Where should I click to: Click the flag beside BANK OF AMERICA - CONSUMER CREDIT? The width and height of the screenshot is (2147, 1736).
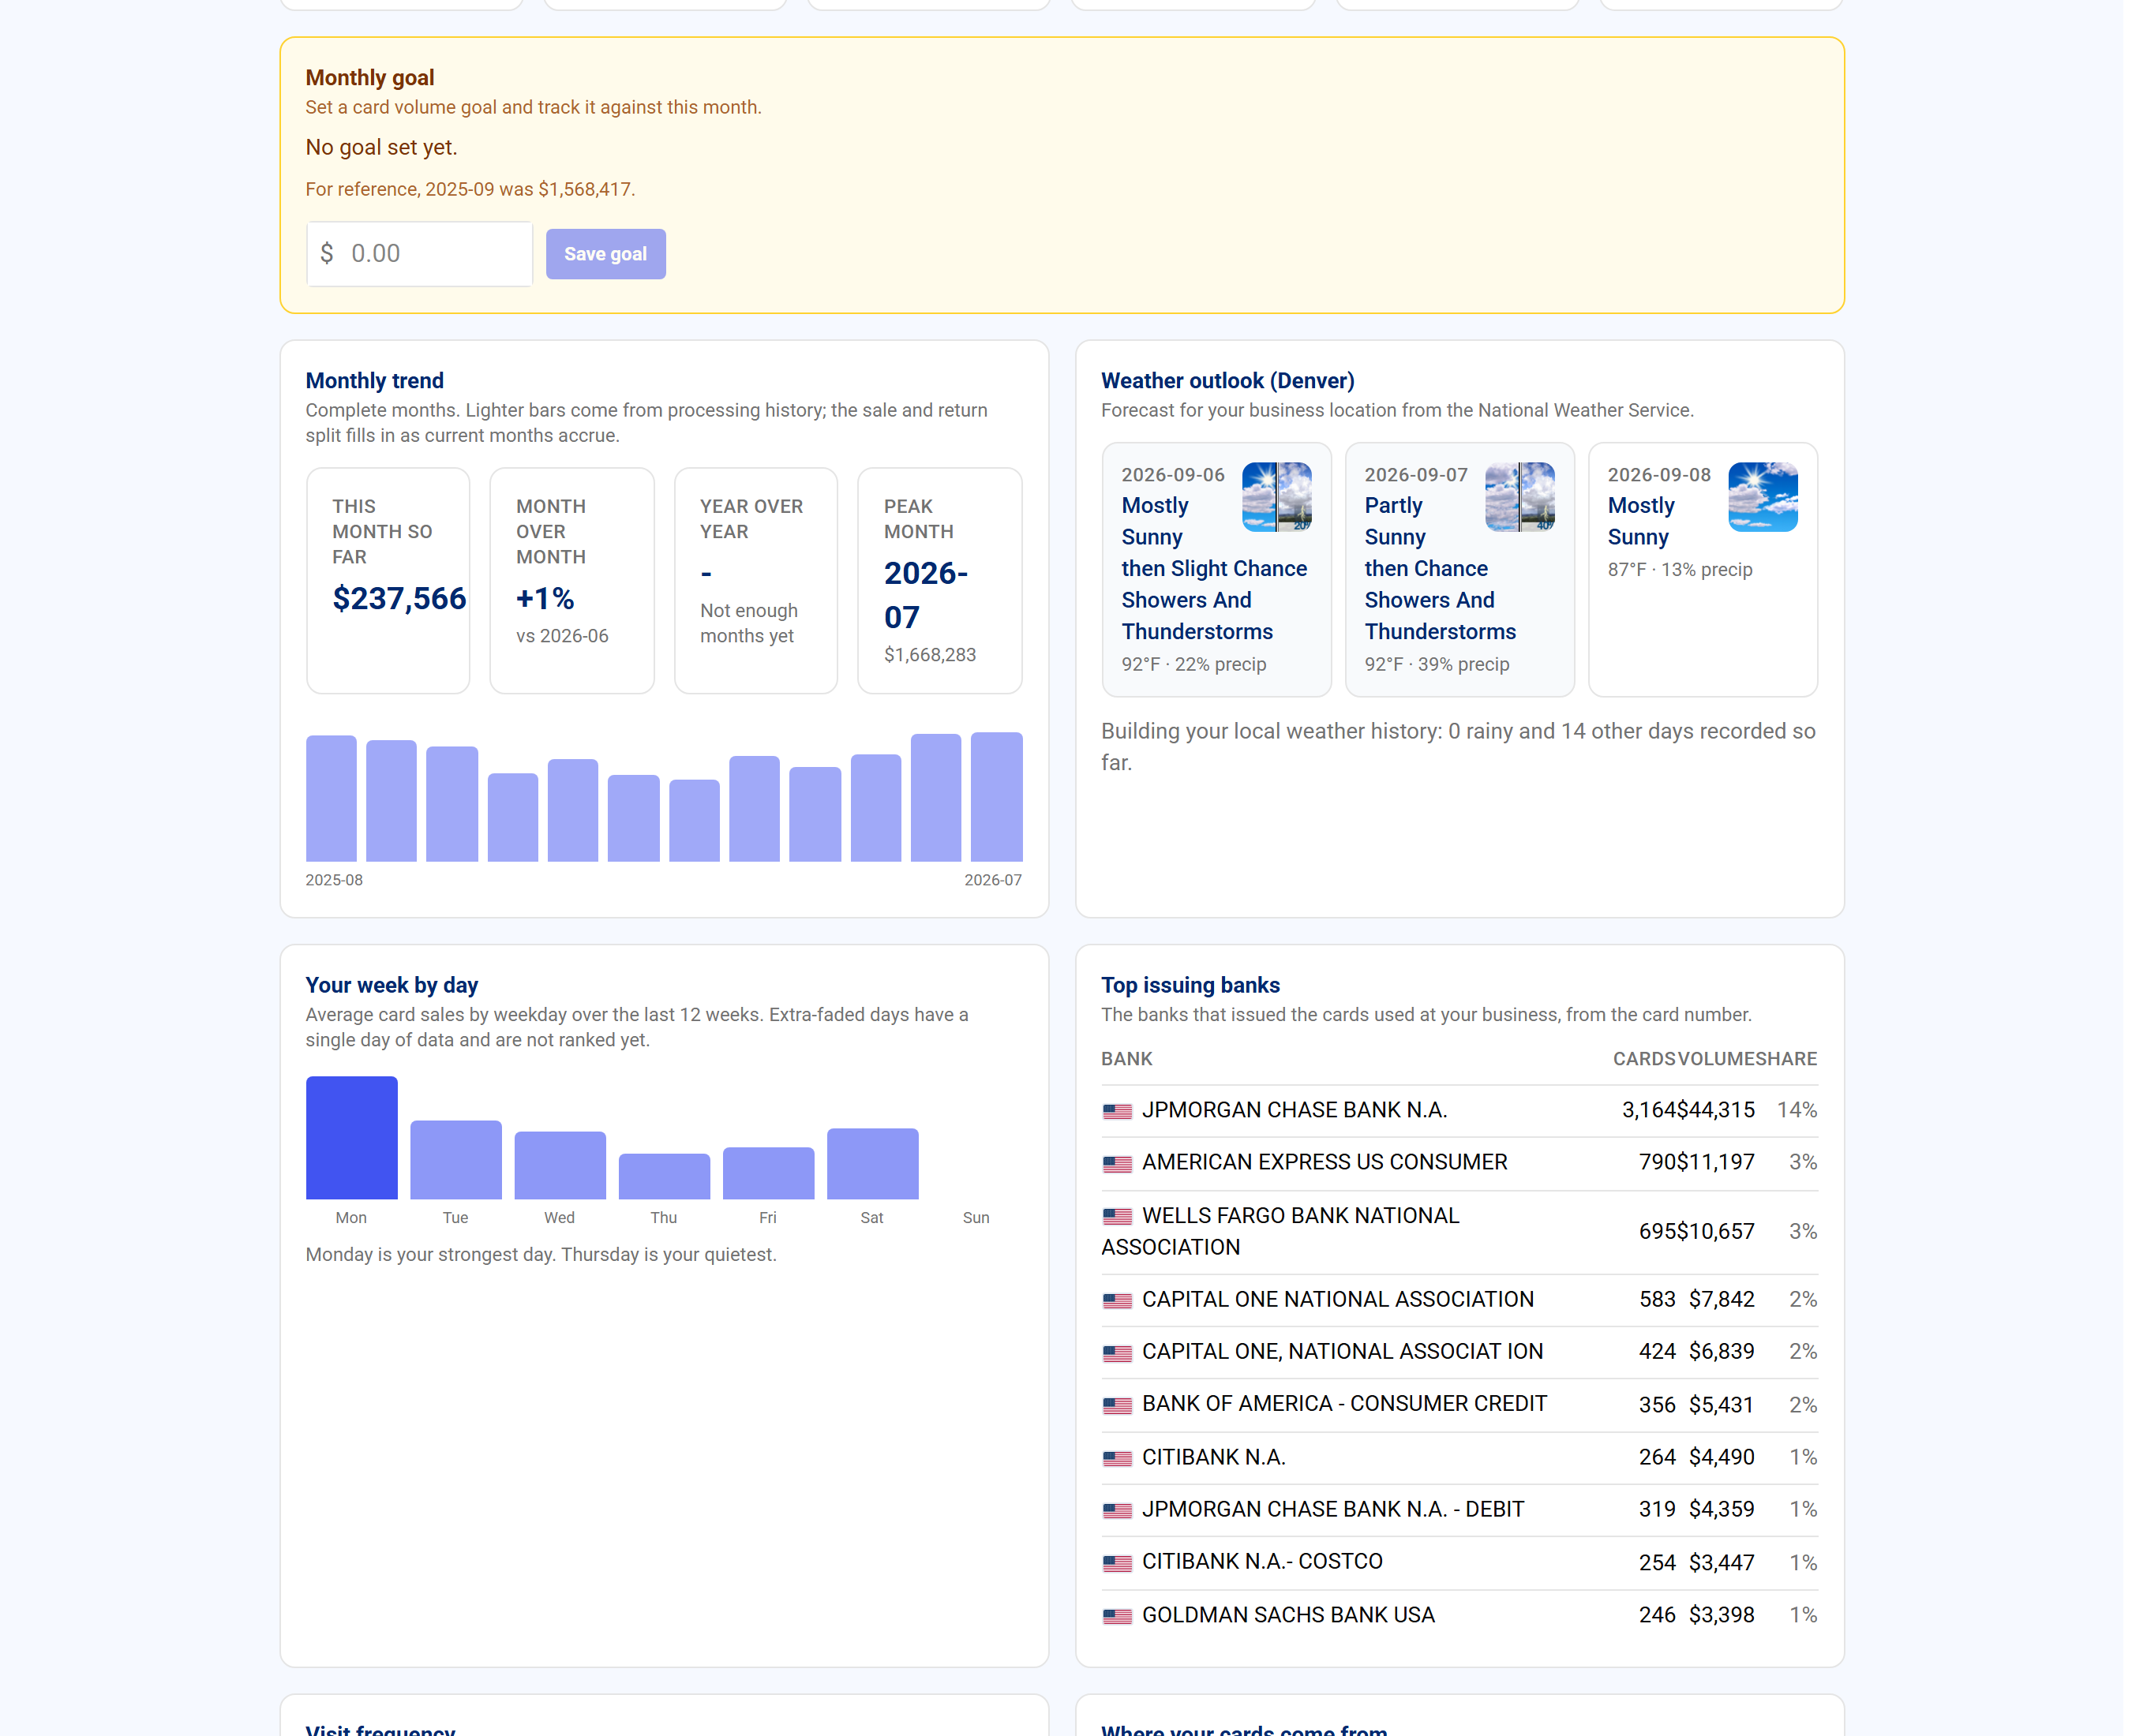tap(1118, 1405)
